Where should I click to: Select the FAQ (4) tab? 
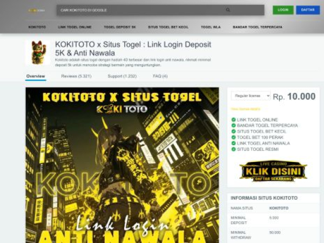[160, 76]
